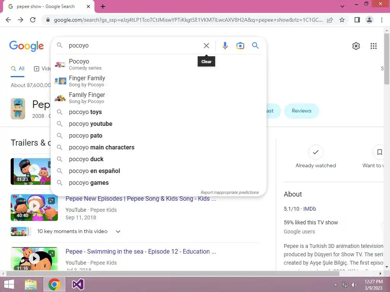This screenshot has height=292, width=390.
Task: Open the taskbar clock and date
Action: coord(373,285)
